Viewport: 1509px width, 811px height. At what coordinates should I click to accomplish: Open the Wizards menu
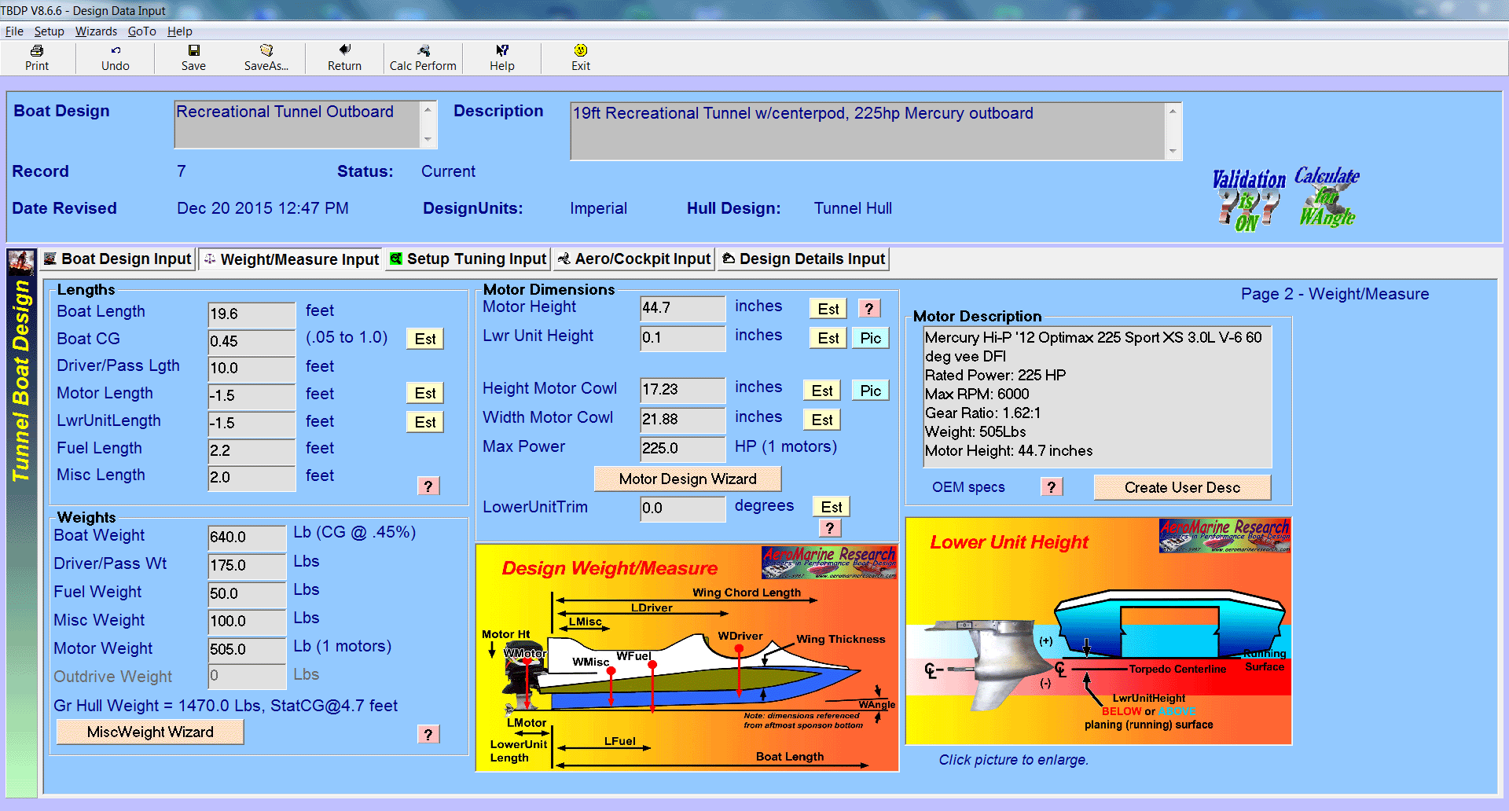click(x=96, y=31)
